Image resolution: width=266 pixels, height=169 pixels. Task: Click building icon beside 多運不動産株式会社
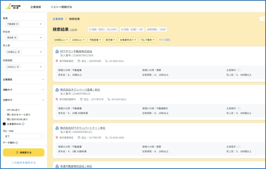[x=57, y=166]
